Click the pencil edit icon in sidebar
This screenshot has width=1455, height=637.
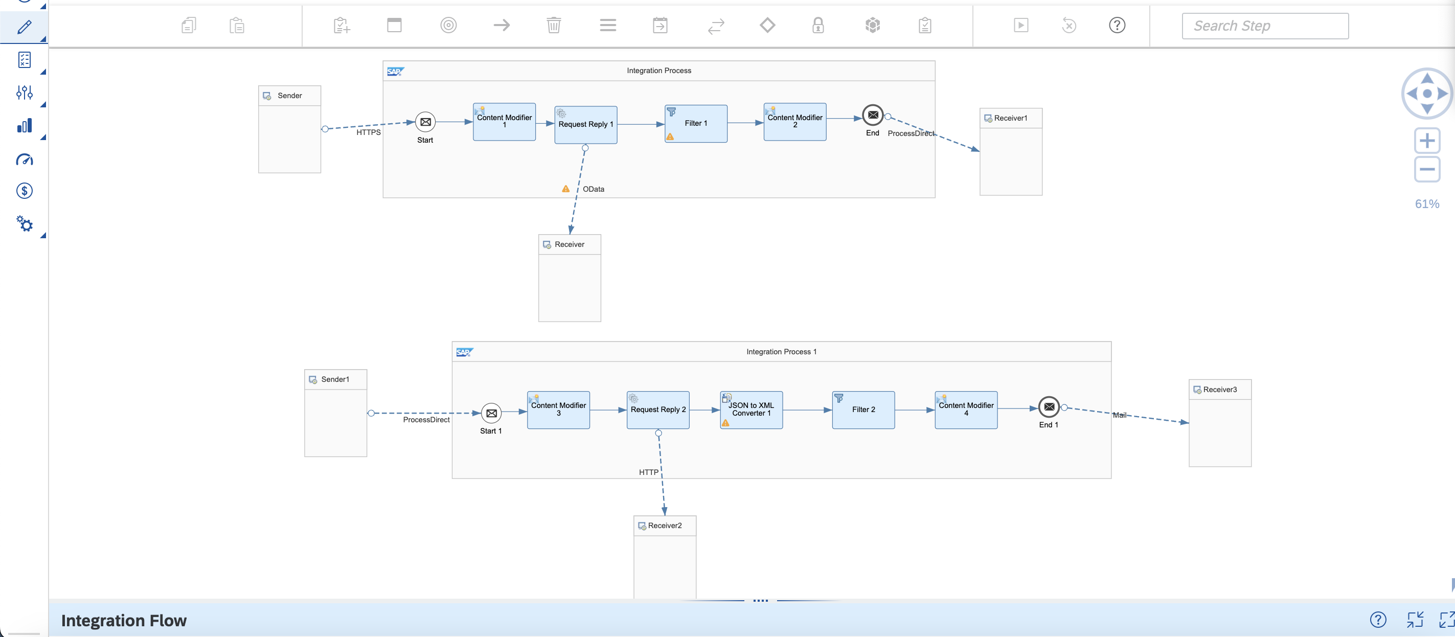(25, 27)
